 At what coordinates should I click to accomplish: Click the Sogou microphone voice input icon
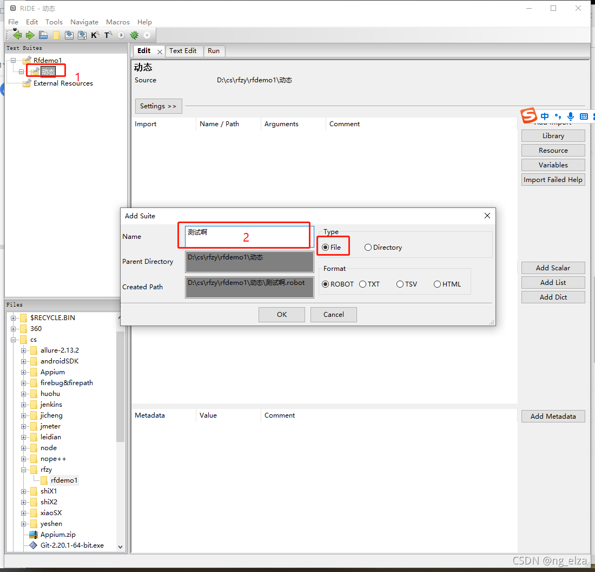[x=570, y=116]
